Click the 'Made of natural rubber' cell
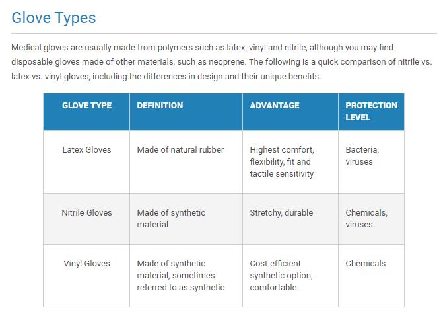Image resolution: width=439 pixels, height=322 pixels. [x=180, y=150]
